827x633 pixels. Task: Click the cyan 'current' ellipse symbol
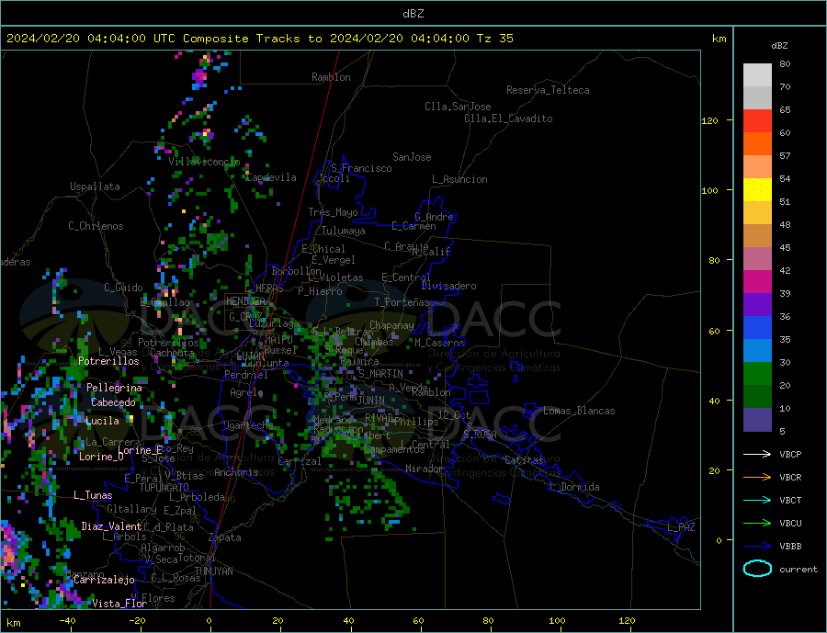click(757, 569)
